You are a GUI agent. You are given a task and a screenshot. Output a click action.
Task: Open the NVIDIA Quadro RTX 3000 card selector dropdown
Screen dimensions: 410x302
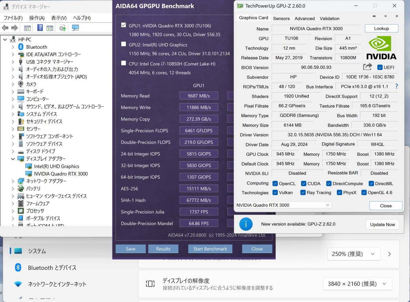tap(328, 205)
